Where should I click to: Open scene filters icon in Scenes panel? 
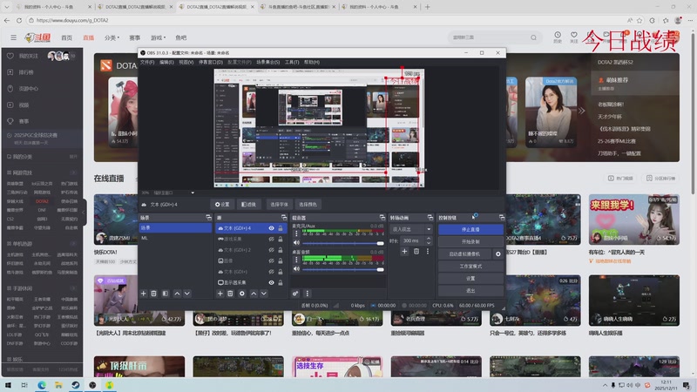pos(166,294)
